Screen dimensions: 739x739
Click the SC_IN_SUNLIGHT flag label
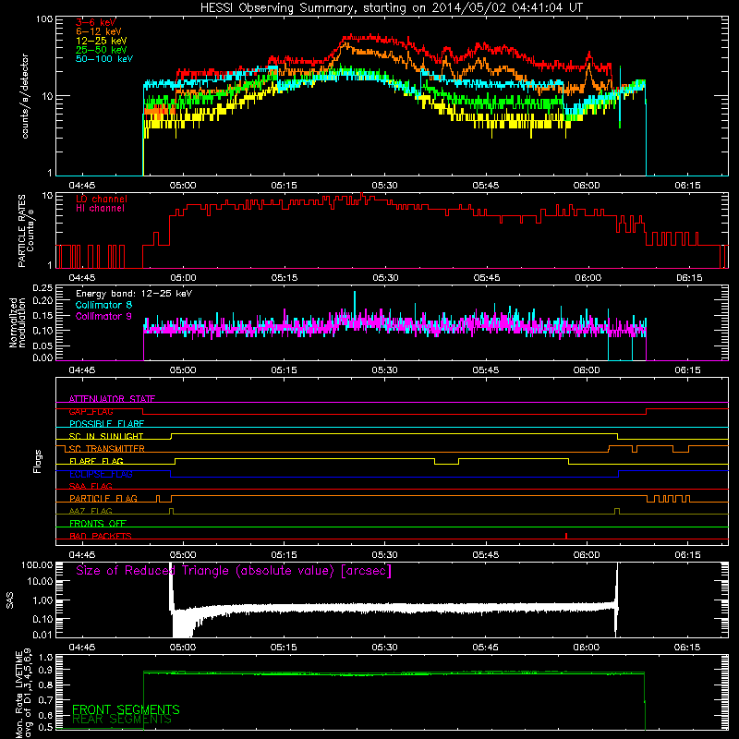click(106, 436)
